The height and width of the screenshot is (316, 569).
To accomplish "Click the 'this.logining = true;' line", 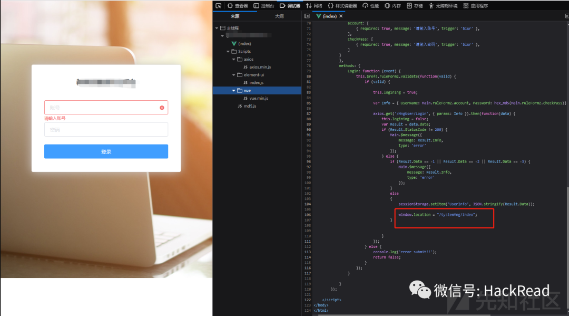I will [395, 92].
